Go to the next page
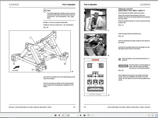Image resolution: width=158 pixels, height=118 pixels. pos(81,115)
